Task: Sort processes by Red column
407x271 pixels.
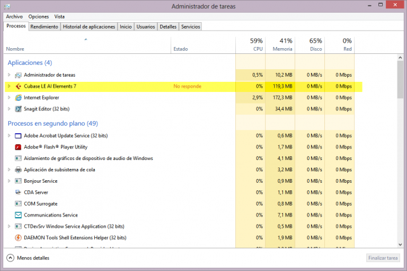Action: point(340,45)
